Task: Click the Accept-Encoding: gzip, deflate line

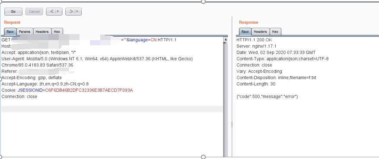Action: point(32,78)
